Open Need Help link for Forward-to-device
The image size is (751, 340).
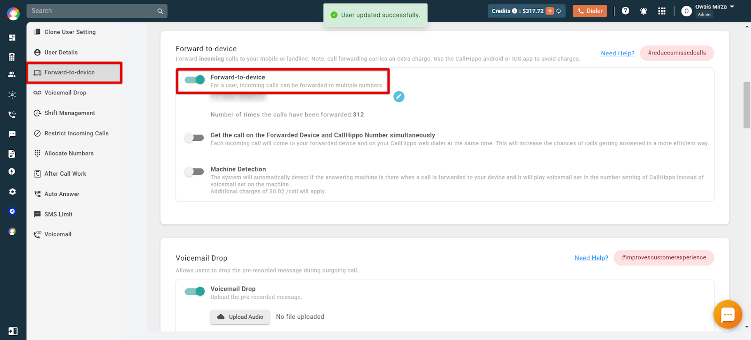tap(618, 53)
